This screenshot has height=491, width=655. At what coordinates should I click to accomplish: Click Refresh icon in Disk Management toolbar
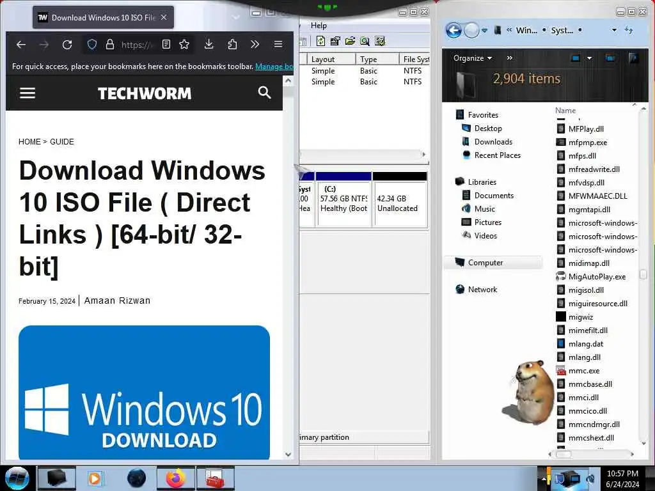coord(321,41)
